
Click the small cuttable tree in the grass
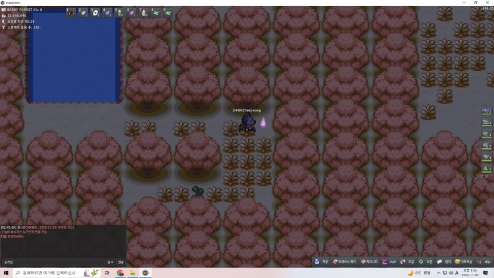(x=198, y=191)
